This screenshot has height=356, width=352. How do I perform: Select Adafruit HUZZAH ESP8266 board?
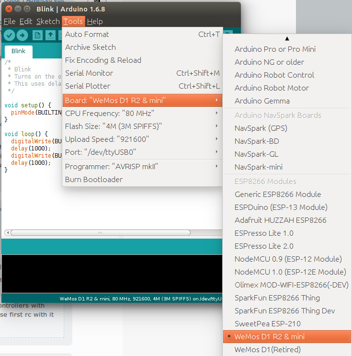(287, 220)
